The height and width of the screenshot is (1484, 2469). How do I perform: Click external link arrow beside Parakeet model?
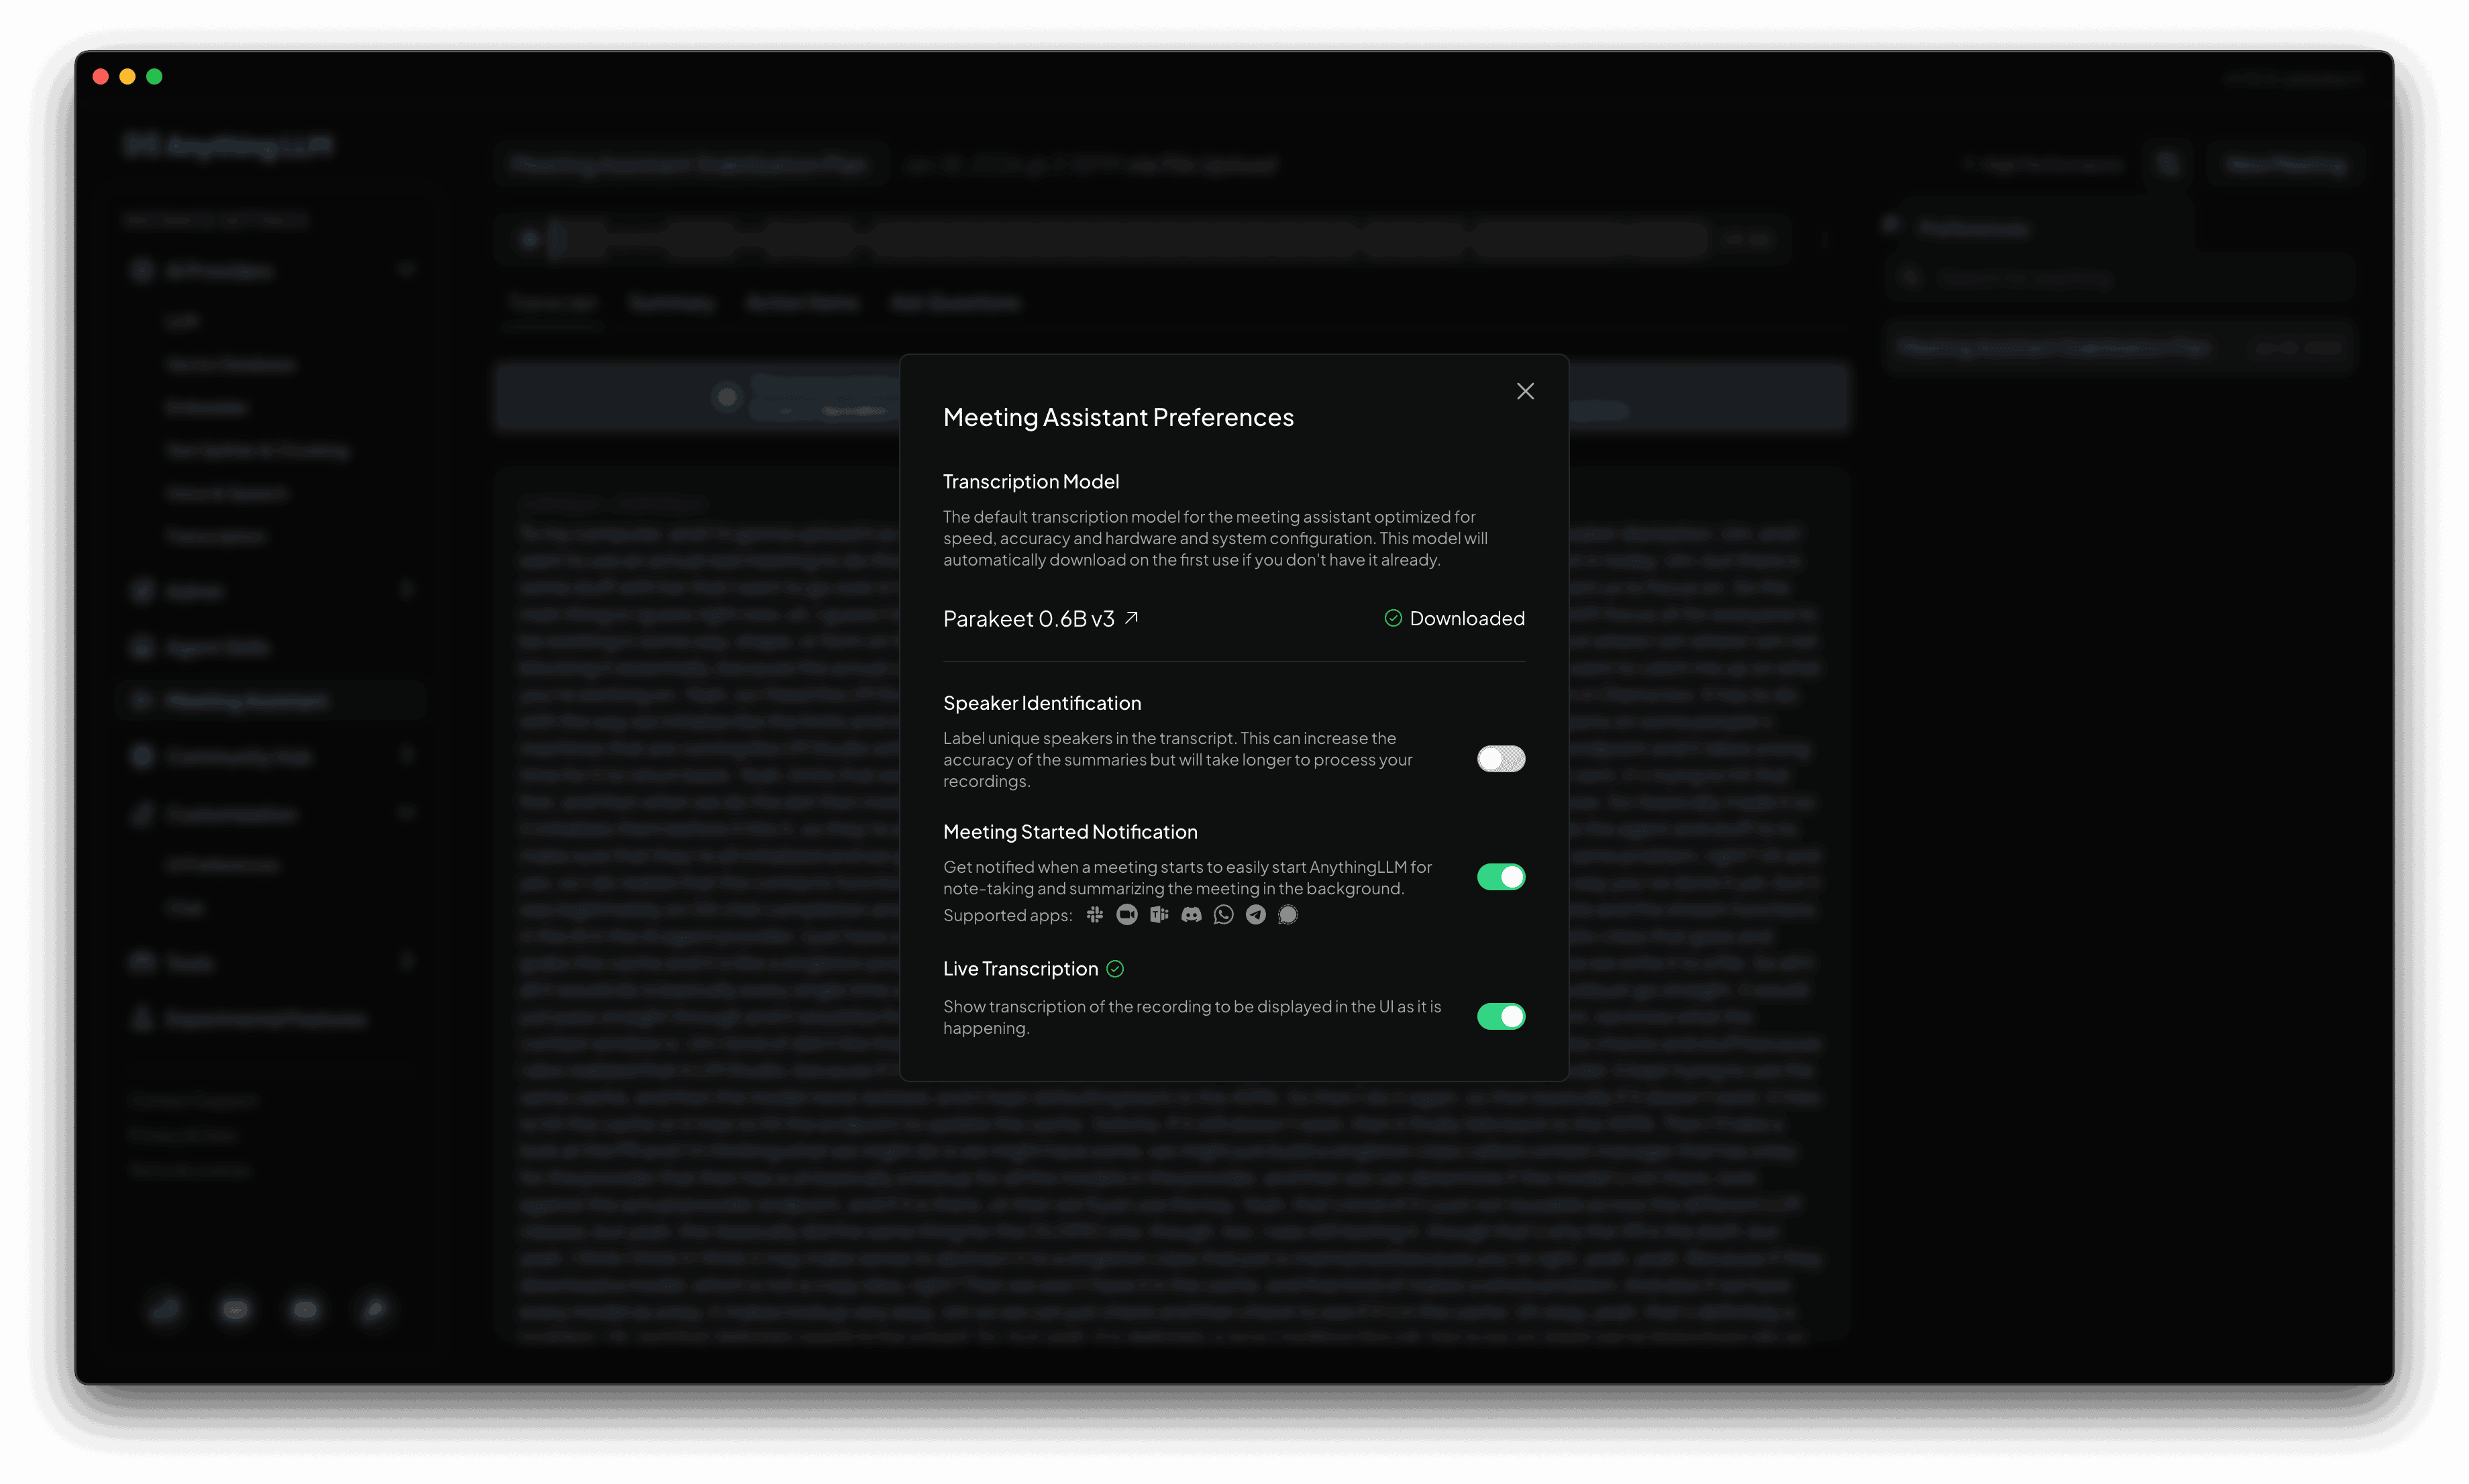(x=1132, y=618)
